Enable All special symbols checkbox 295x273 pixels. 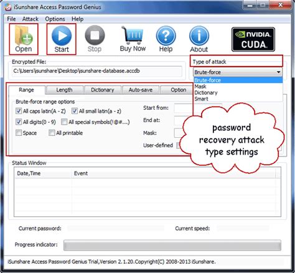(64, 122)
